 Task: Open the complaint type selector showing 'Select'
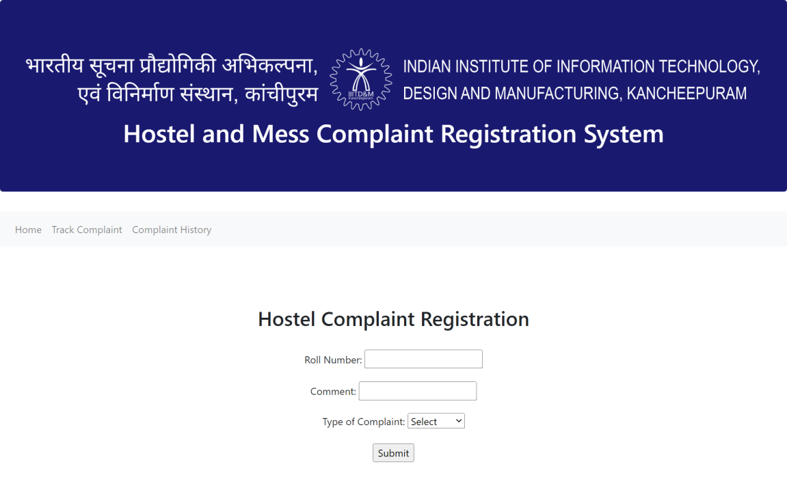click(436, 420)
